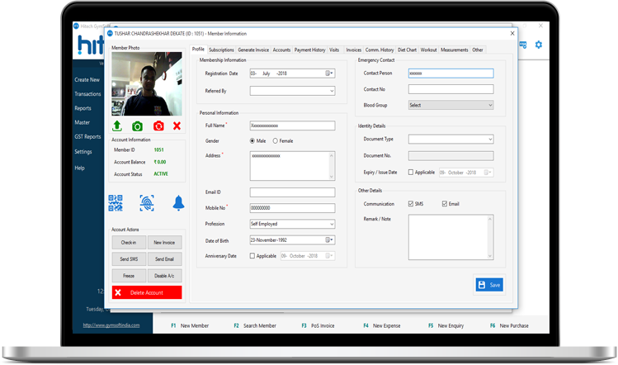Click F1 New Member shortcut
The height and width of the screenshot is (365, 618).
point(190,325)
